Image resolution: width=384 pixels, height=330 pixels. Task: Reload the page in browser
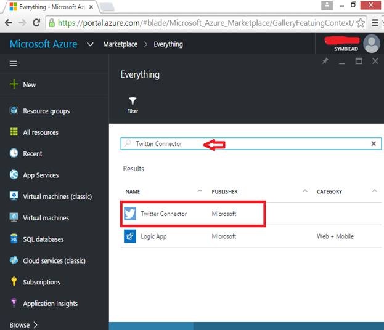36,23
